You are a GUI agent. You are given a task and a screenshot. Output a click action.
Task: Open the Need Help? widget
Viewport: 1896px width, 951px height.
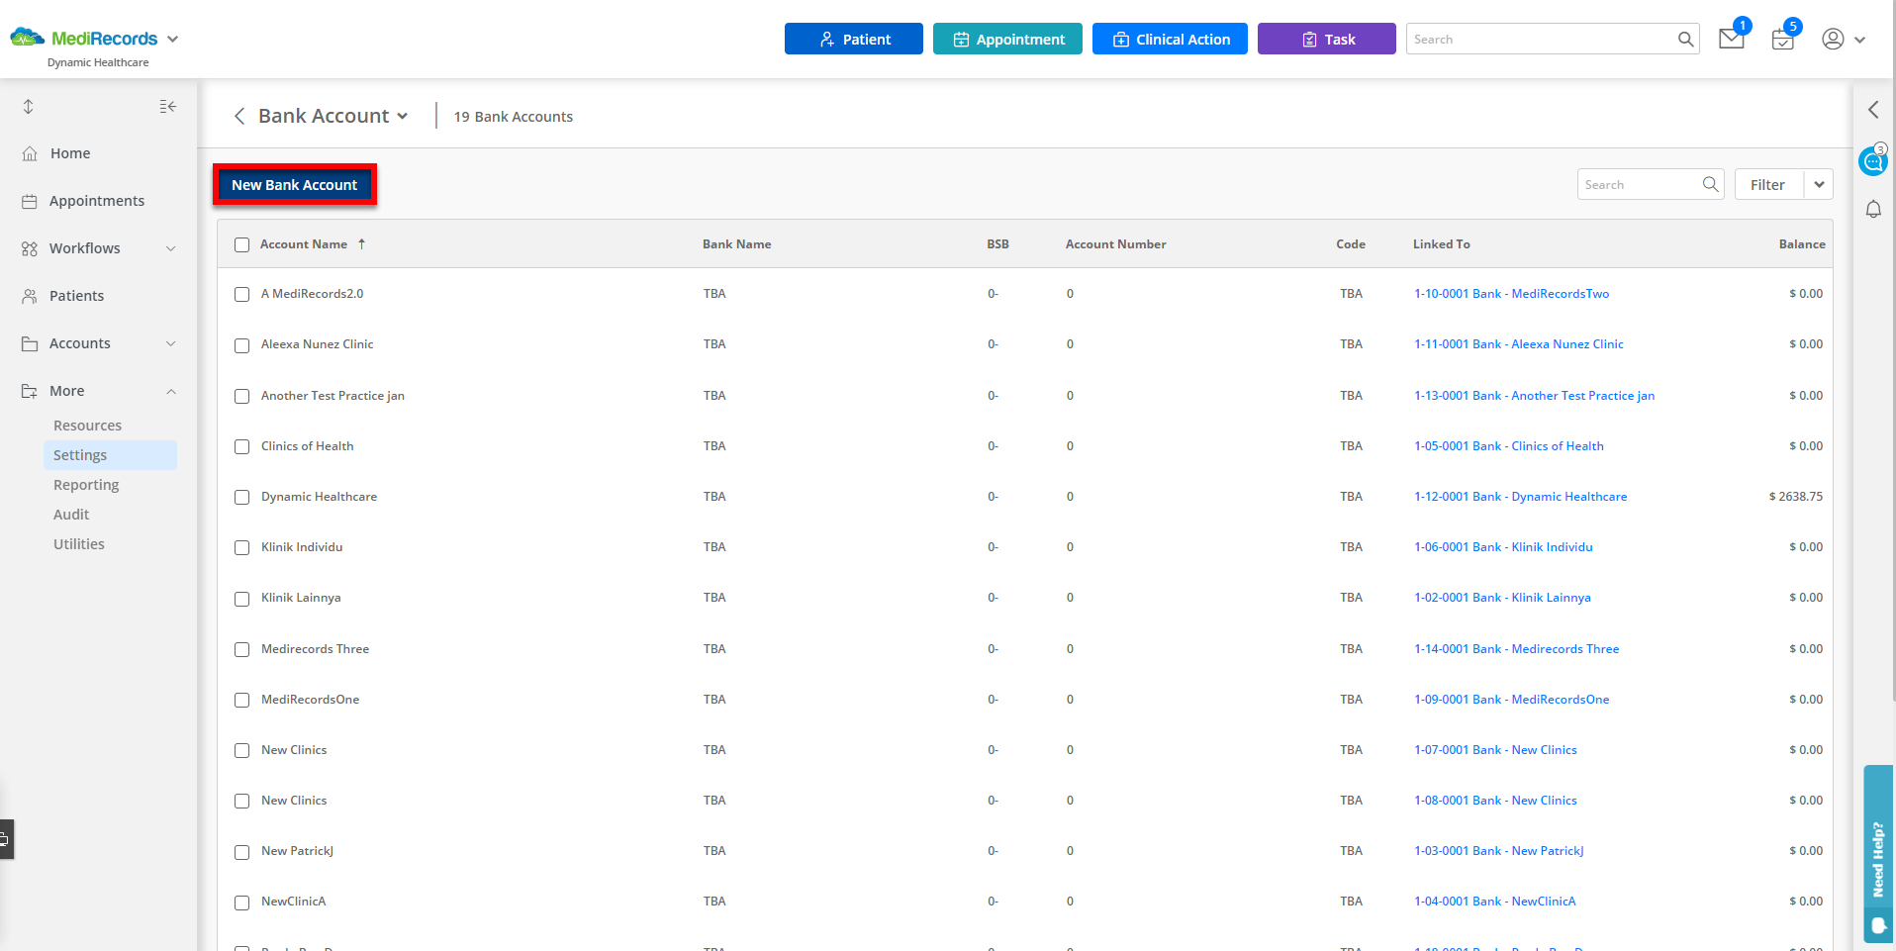1878,855
